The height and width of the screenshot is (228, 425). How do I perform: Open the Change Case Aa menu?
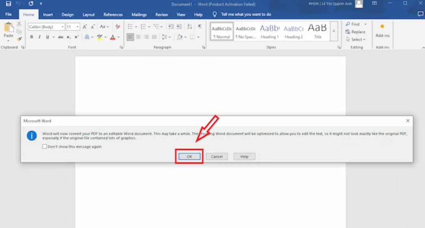(104, 27)
